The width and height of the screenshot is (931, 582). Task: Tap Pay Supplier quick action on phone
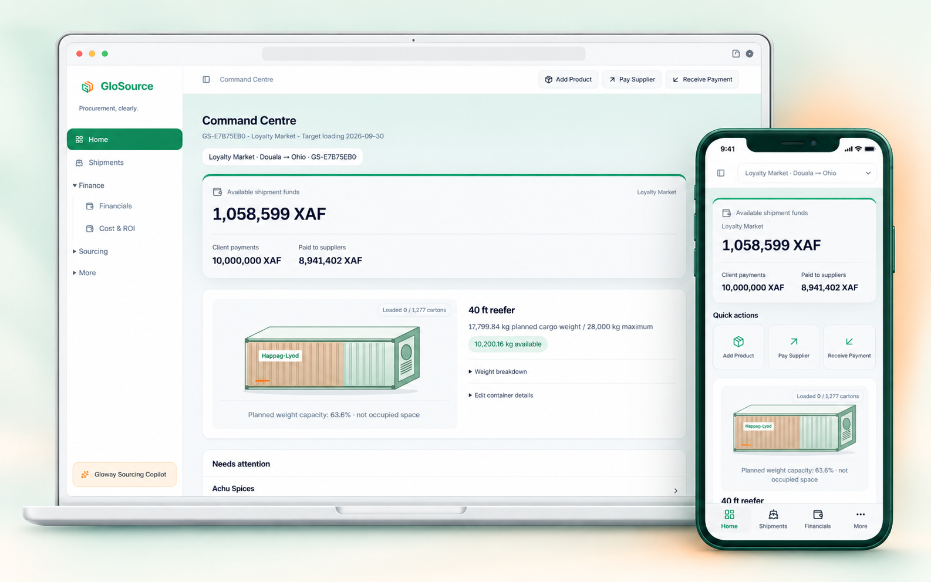click(794, 347)
